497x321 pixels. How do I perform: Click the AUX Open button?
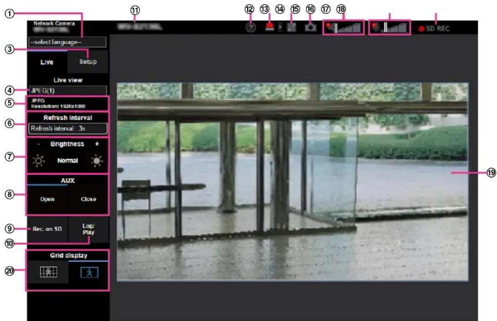pos(47,199)
